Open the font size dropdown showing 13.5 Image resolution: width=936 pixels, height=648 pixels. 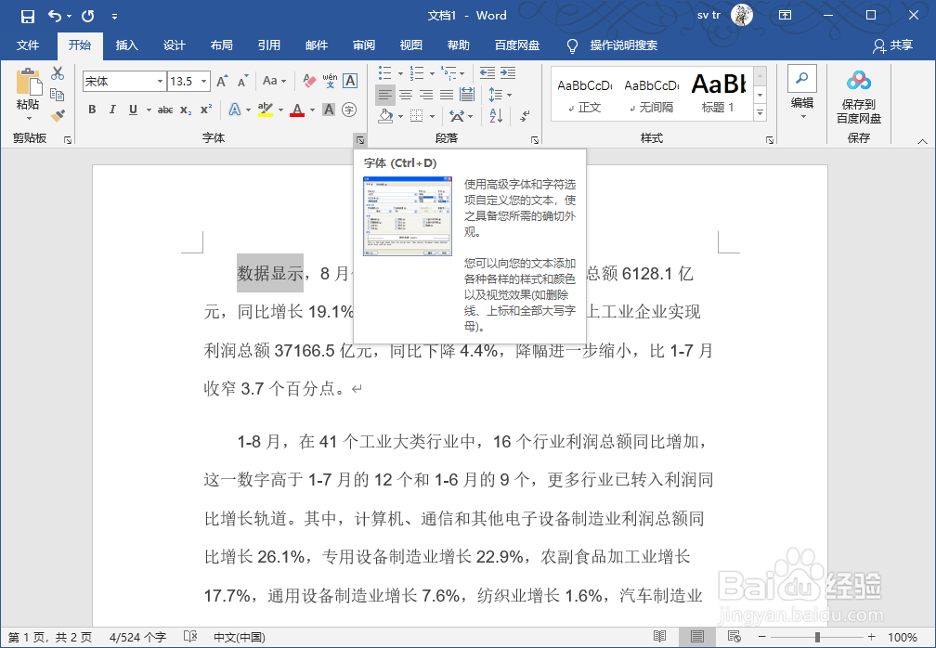[x=204, y=81]
